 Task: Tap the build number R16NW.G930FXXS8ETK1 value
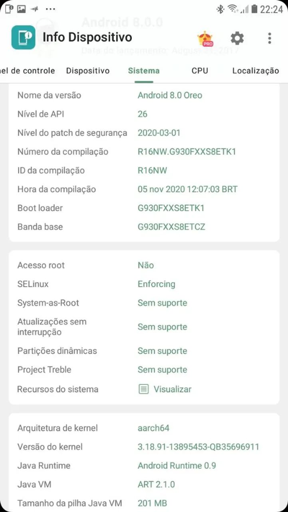click(x=187, y=152)
